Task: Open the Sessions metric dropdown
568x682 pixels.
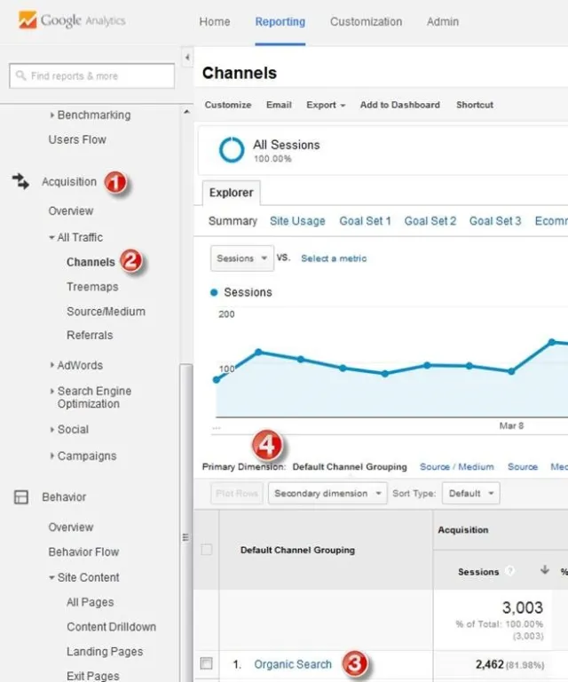Action: point(242,258)
